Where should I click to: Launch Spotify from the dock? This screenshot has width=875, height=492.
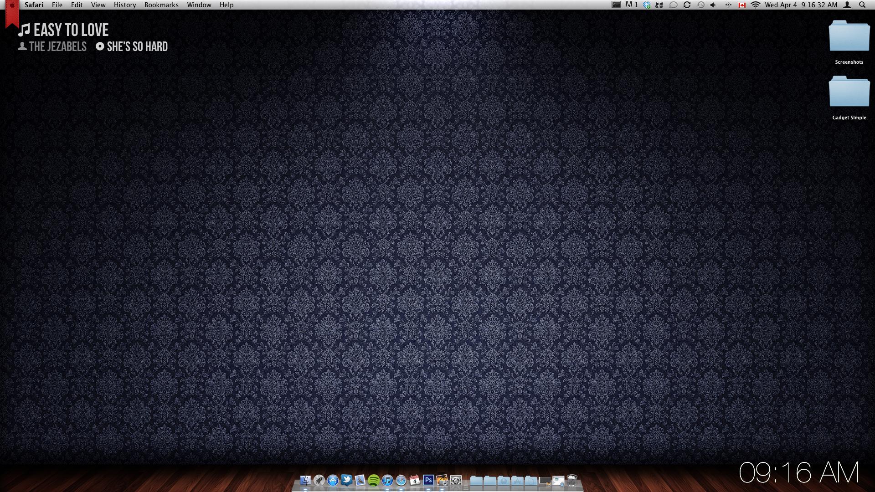(x=374, y=480)
